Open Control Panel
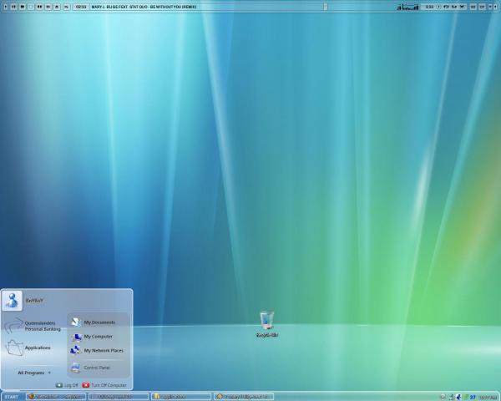This screenshot has width=501, height=401. click(x=96, y=368)
